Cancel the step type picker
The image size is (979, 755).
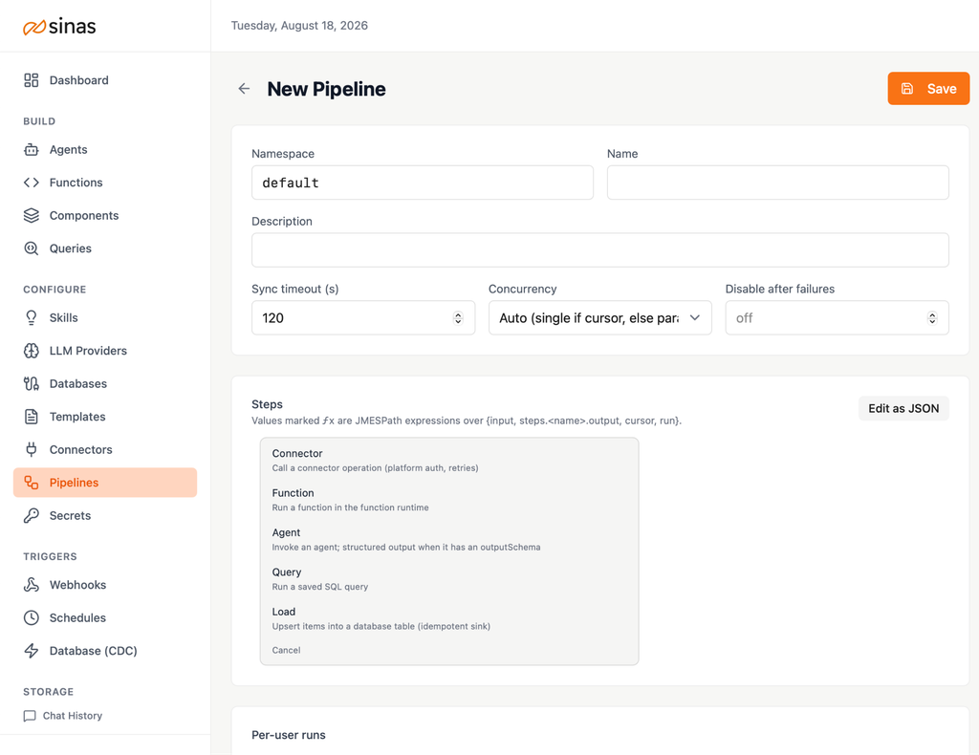[286, 650]
